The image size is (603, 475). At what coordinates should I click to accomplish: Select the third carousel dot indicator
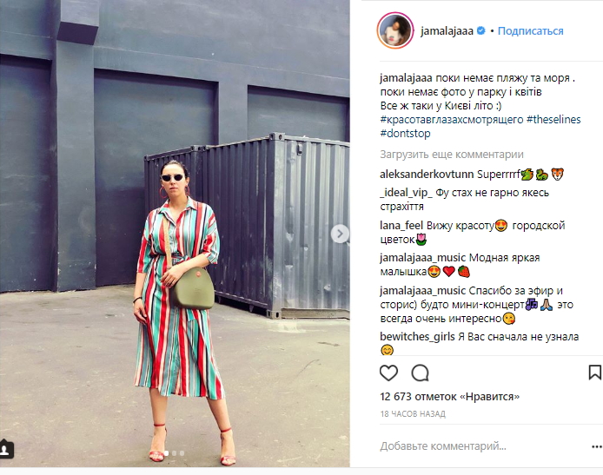click(x=182, y=453)
